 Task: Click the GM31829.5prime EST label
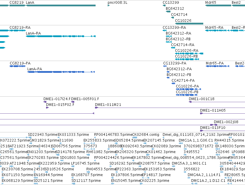(44, 140)
